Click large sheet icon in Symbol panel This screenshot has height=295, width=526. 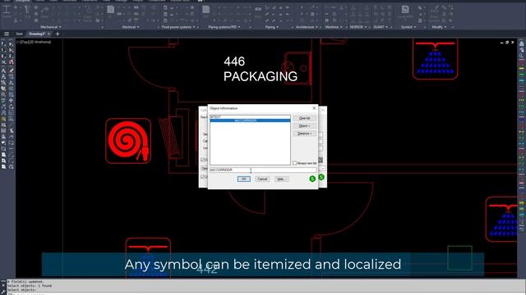click(405, 10)
